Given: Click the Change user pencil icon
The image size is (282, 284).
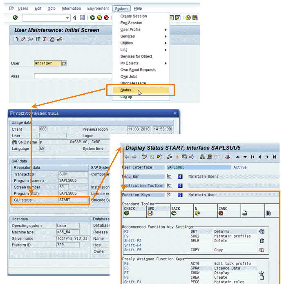Looking at the screenshot, I should coord(23,39).
